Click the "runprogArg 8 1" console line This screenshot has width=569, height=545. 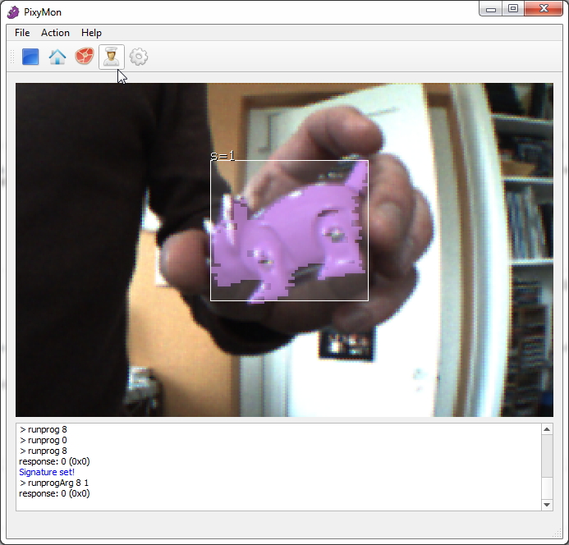point(58,483)
